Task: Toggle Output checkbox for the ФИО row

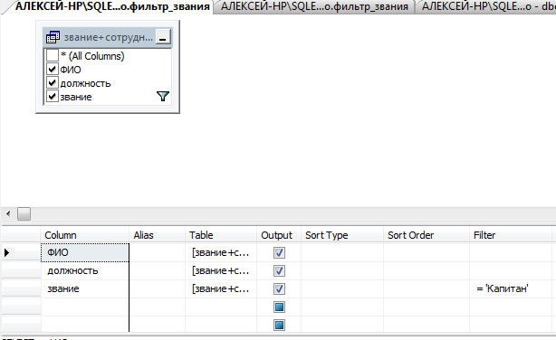Action: [279, 252]
